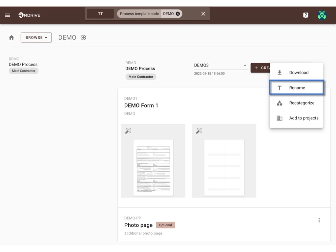Open the kebab menu for Photo page

click(319, 220)
